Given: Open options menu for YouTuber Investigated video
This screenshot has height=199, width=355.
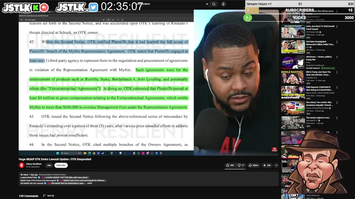Looking at the screenshot, I should 337,42.
